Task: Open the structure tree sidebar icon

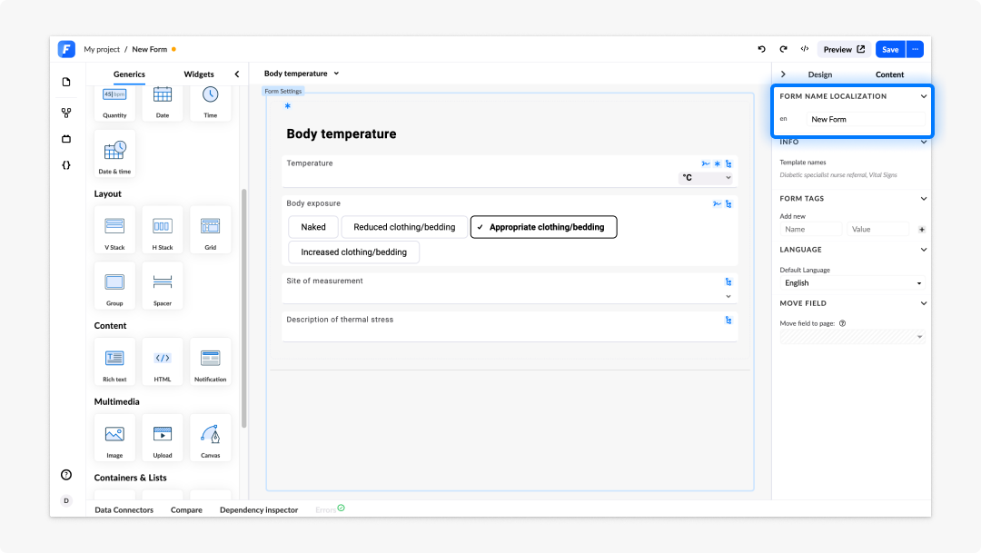Action: click(x=66, y=113)
